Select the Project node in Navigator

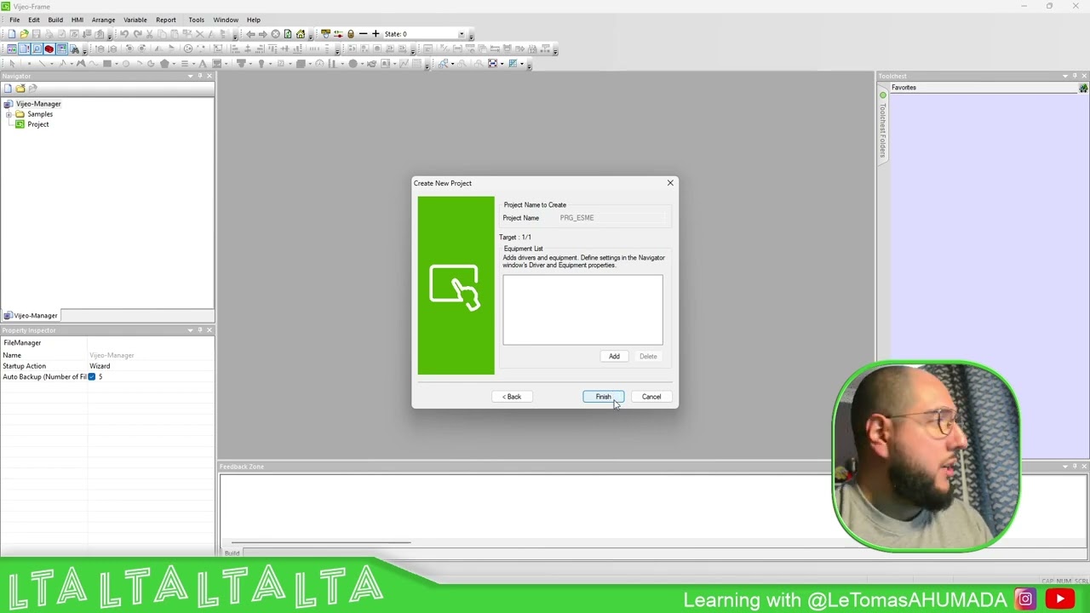tap(37, 124)
